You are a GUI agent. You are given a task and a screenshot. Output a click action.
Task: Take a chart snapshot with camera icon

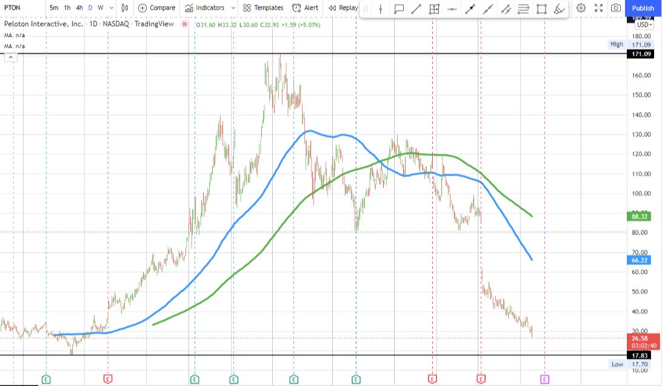point(616,8)
